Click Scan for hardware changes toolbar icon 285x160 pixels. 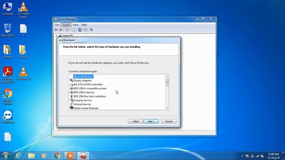point(91,30)
